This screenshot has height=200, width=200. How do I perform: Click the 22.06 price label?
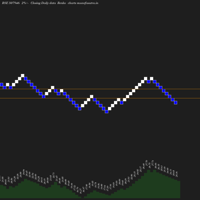[x=132, y=177]
